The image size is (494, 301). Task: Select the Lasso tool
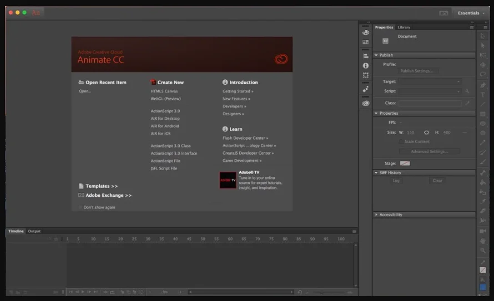click(x=483, y=74)
